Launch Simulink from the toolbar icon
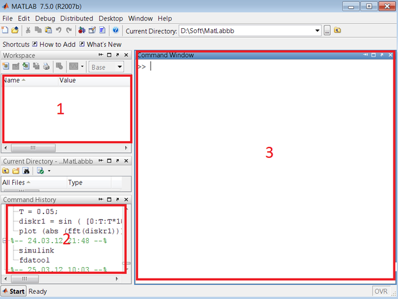The height and width of the screenshot is (299, 398). [82, 30]
